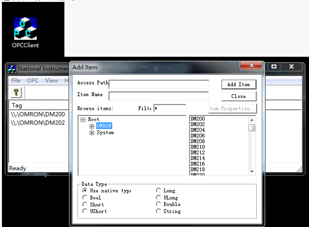Click the yellow help question mark icon
Screen dimensions: 309x227
[x=16, y=92]
